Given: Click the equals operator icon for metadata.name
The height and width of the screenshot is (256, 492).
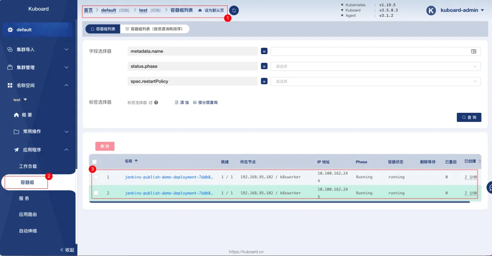Looking at the screenshot, I should [264, 51].
